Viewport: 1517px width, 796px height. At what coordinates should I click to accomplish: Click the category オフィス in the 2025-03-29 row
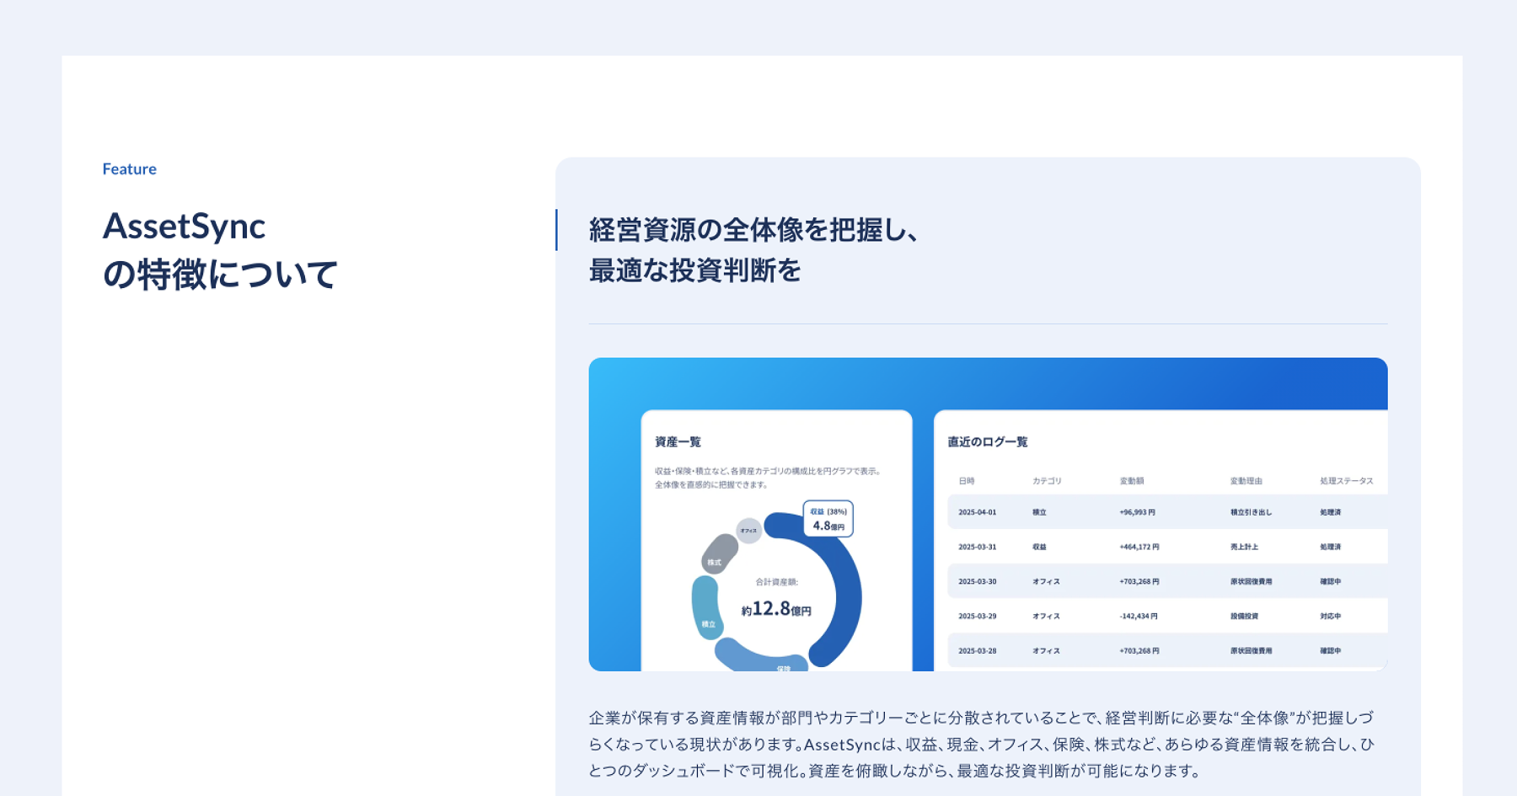[x=1046, y=616]
